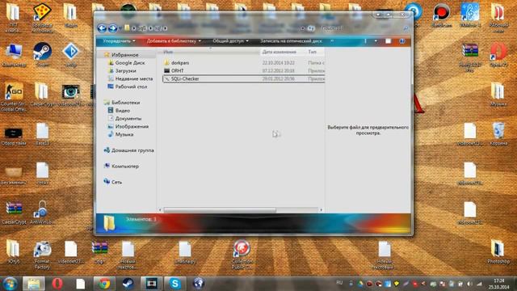This screenshot has width=517, height=291.
Task: Open the blue diamond desktop shortcut
Action: 71,55
